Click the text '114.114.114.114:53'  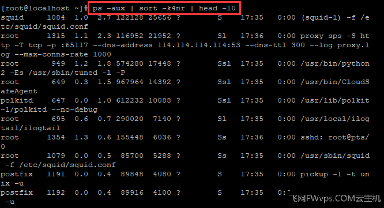(x=199, y=45)
